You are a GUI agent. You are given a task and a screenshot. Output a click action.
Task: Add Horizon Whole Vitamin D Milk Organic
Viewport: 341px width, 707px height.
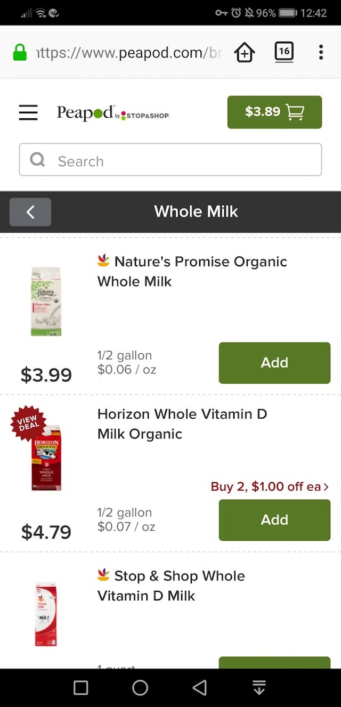[x=274, y=520]
